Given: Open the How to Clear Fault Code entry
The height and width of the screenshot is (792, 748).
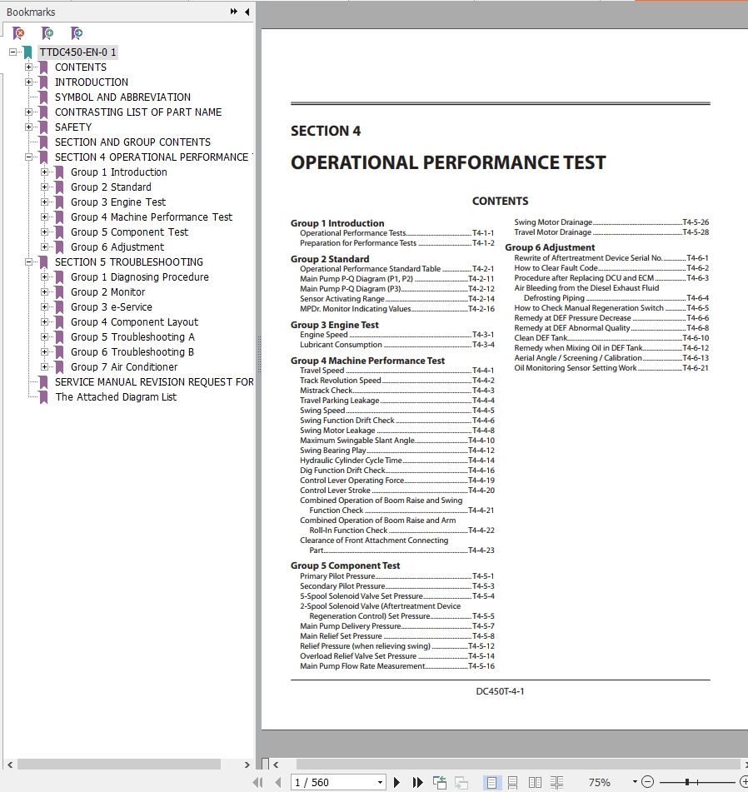Looking at the screenshot, I should (x=611, y=267).
